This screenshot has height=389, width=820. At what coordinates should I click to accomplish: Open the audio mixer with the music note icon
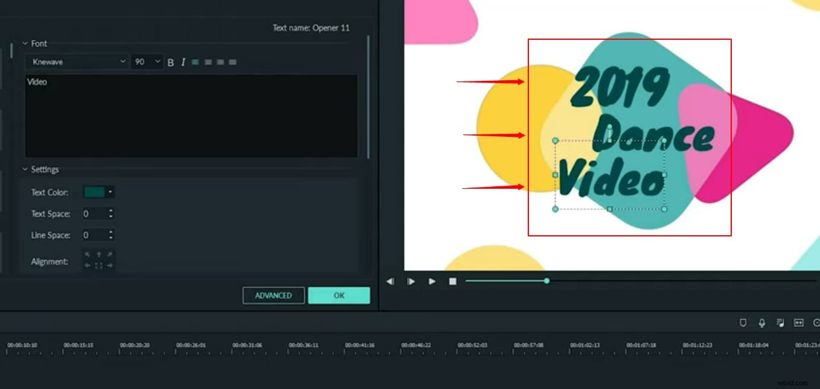point(781,323)
